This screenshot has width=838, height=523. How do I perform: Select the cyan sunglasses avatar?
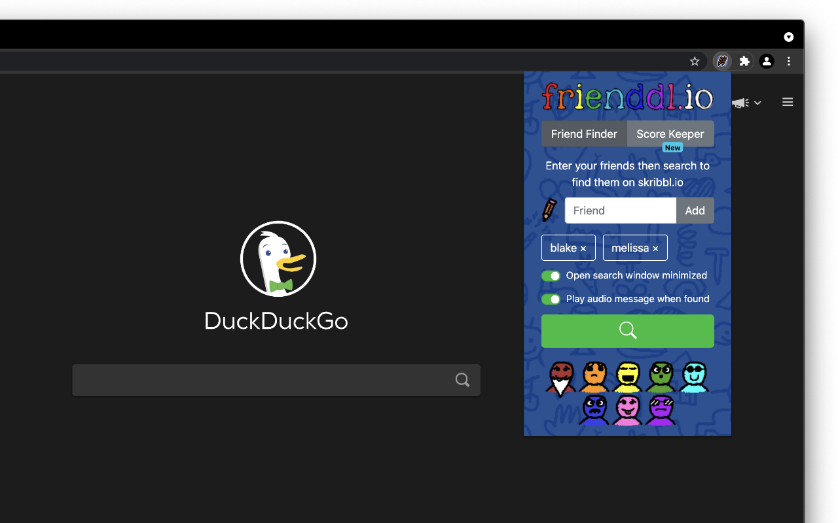coord(694,377)
